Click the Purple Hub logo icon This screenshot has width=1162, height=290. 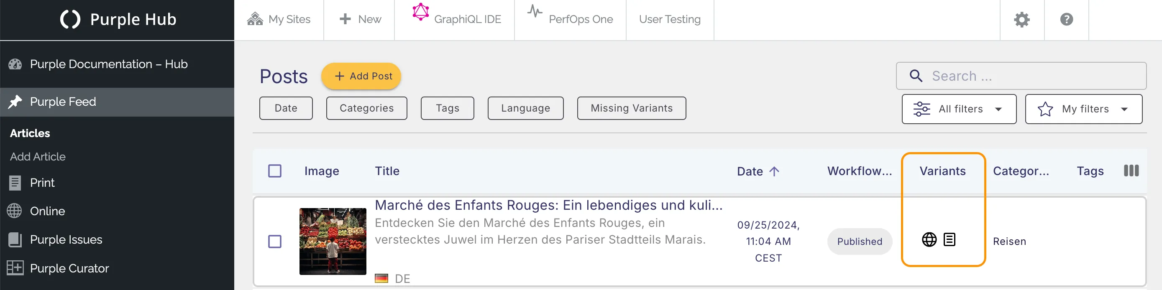click(70, 19)
